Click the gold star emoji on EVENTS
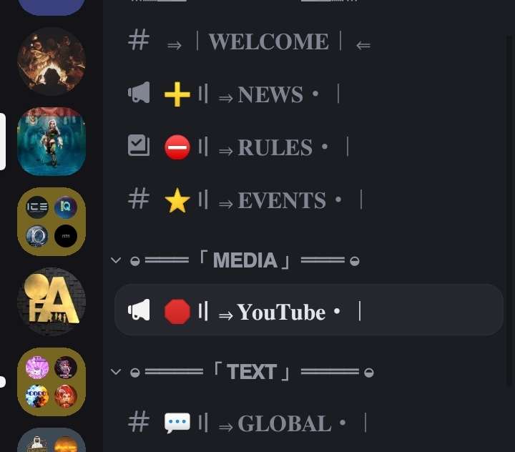Viewport: 515px width, 452px height. pos(177,200)
